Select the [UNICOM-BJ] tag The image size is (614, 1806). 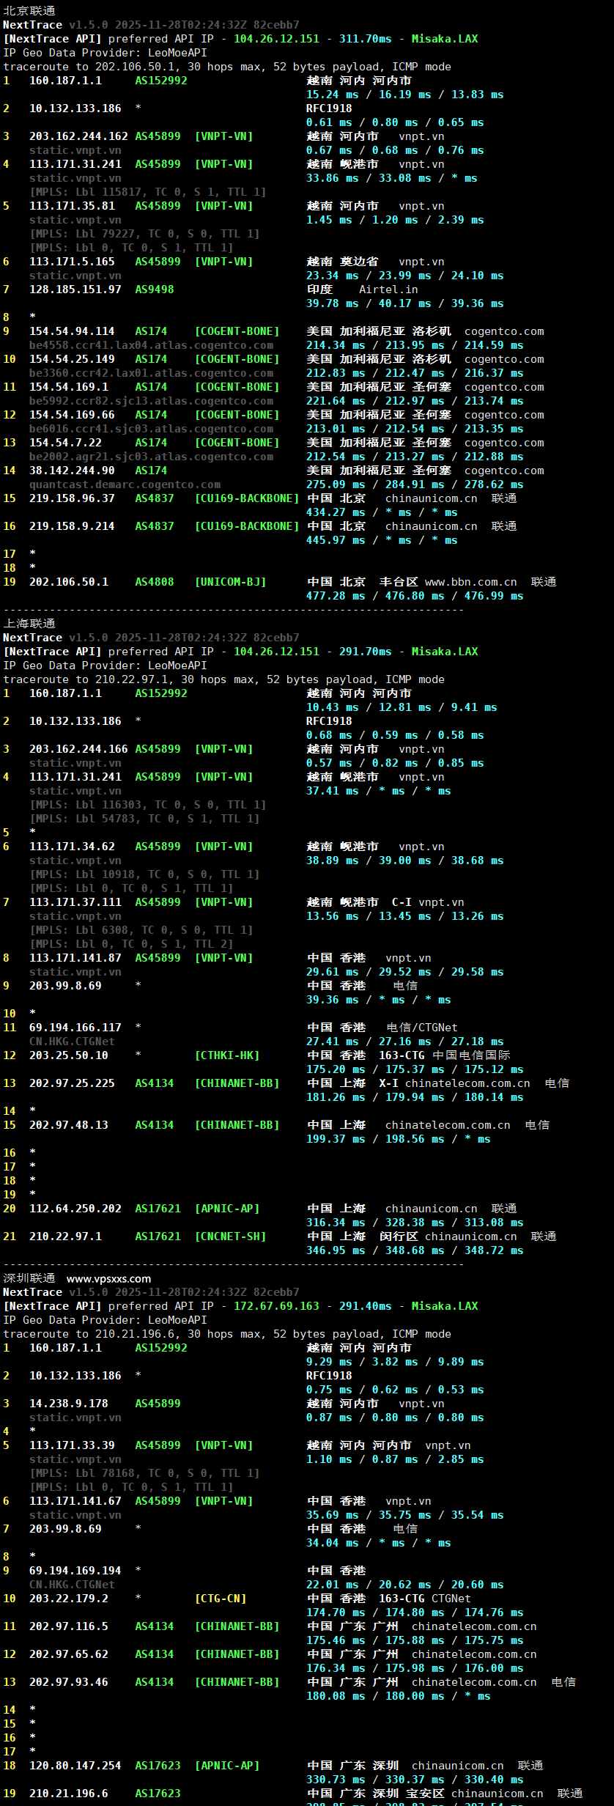(x=230, y=582)
